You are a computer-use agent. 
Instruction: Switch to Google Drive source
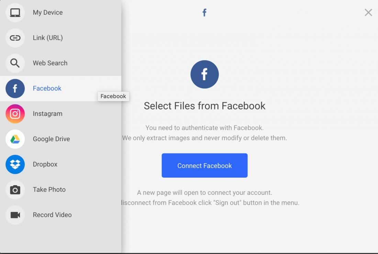coord(51,139)
